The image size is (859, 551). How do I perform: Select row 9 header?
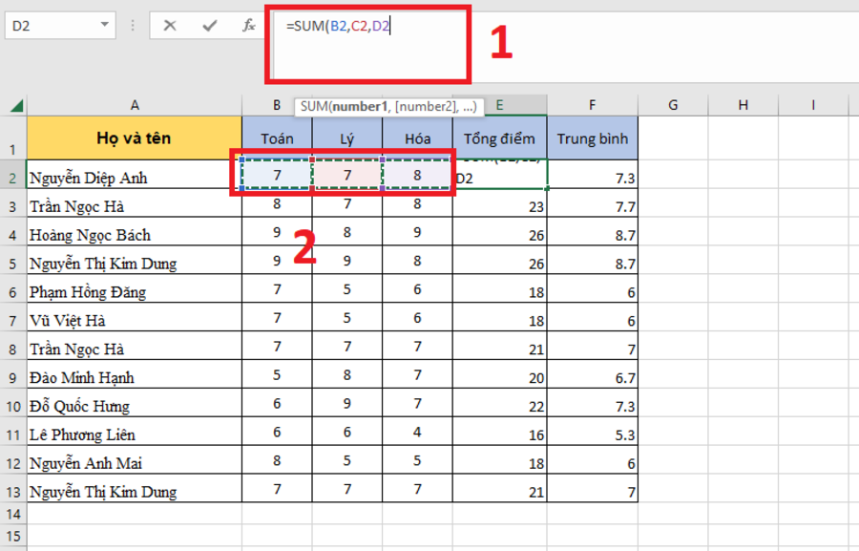click(x=12, y=374)
